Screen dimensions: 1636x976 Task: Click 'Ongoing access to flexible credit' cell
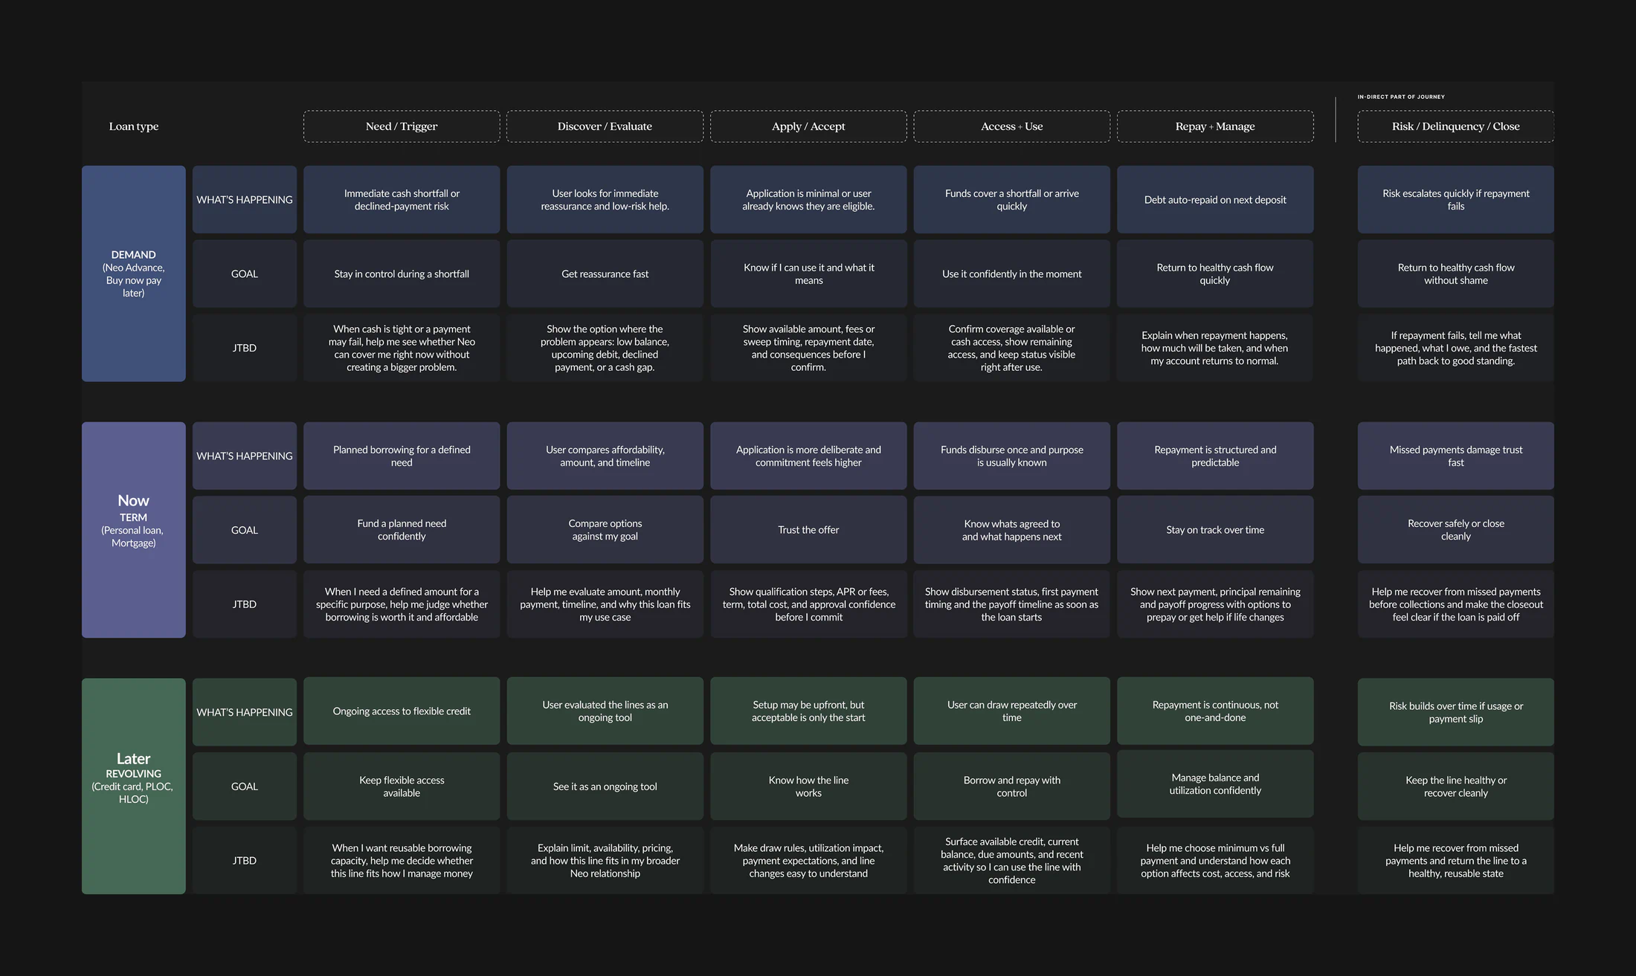[x=402, y=711]
